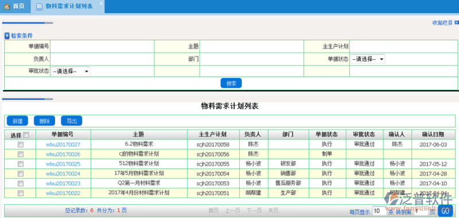Focus the 主题 search input

252,46
